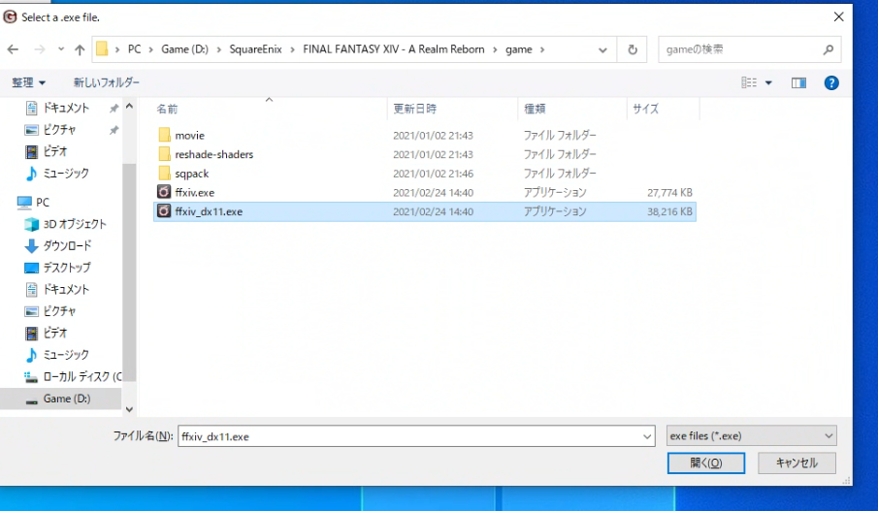Click the search magnifier icon
Screen dimensions: 878x511
(829, 49)
